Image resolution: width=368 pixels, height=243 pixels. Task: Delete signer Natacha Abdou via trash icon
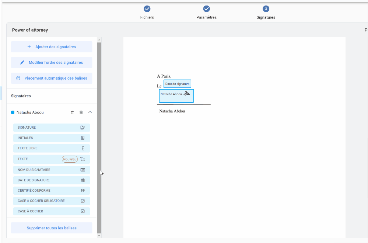point(81,112)
